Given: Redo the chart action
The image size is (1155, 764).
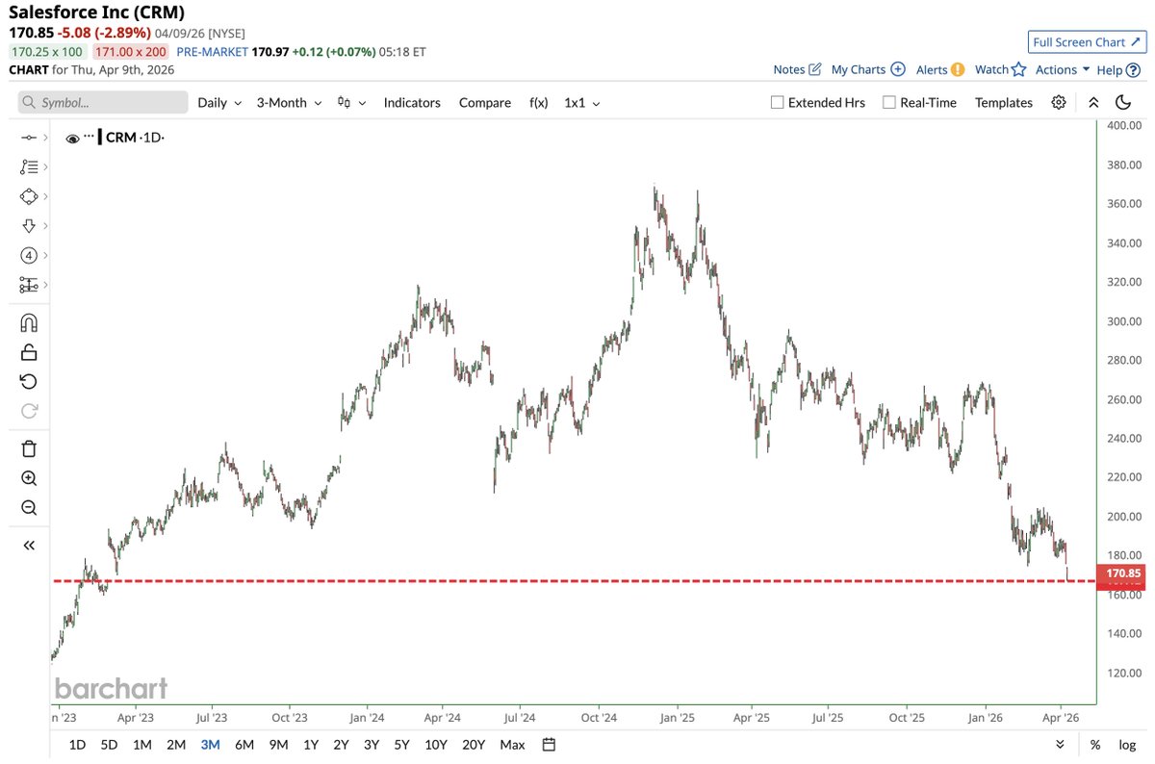Looking at the screenshot, I should pyautogui.click(x=28, y=412).
